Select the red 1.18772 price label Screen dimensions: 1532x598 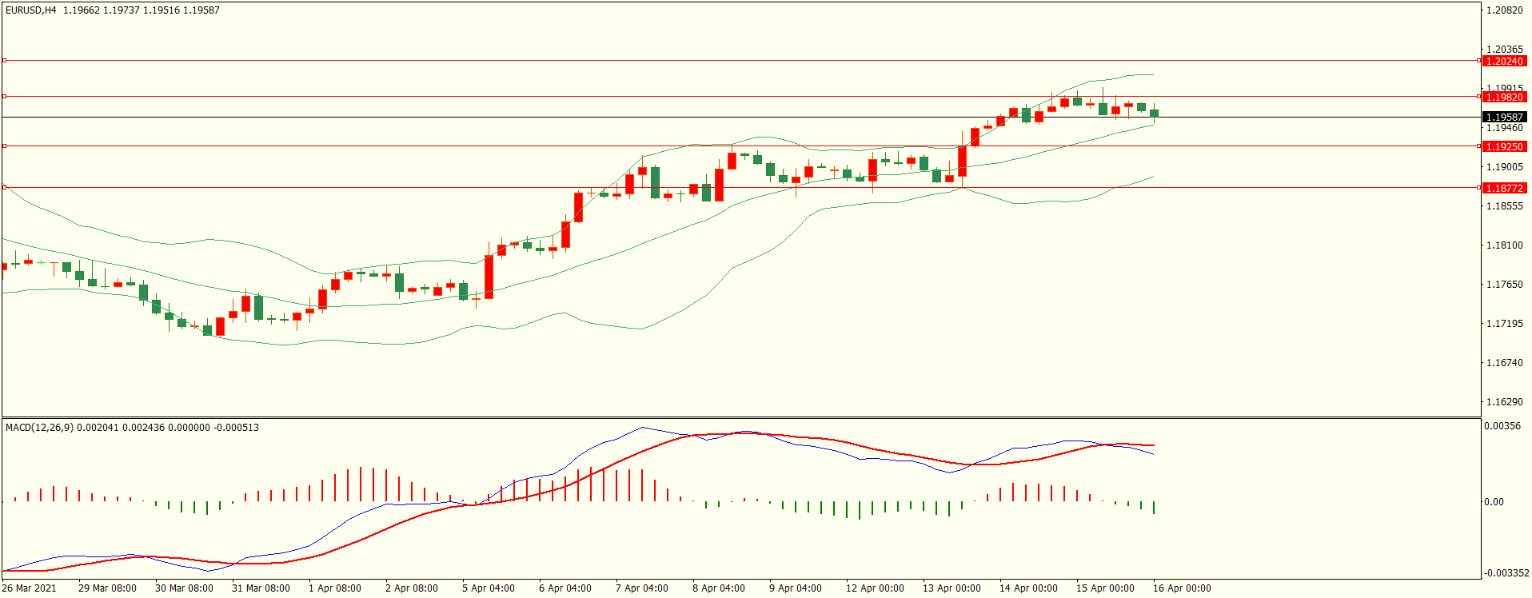1504,188
